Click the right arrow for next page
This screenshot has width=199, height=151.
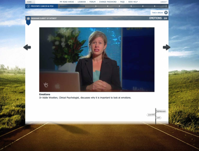pyautogui.click(x=166, y=47)
